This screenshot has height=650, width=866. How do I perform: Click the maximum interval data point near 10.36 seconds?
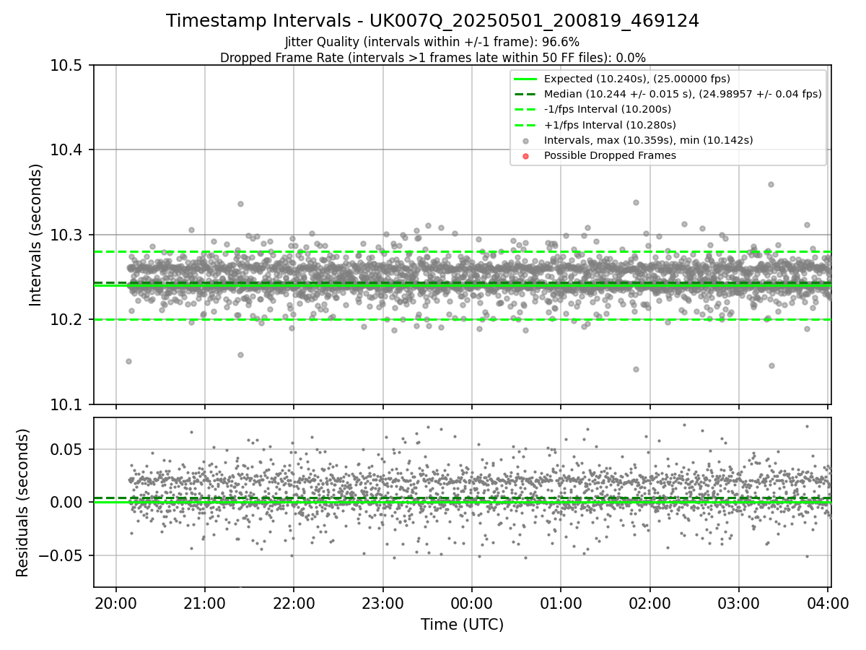tap(771, 184)
